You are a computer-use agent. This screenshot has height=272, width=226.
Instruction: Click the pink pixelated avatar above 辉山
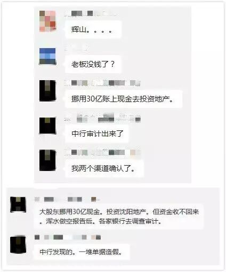coord(47,21)
